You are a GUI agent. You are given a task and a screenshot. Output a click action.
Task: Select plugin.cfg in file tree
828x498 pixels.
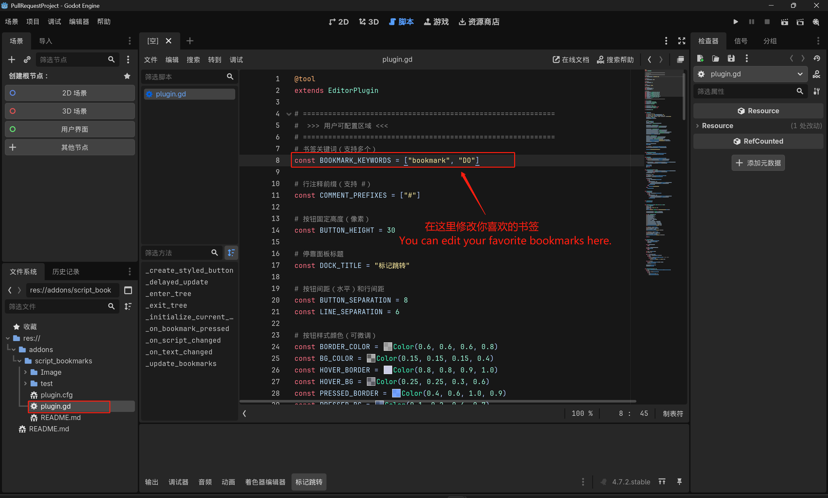pyautogui.click(x=56, y=395)
